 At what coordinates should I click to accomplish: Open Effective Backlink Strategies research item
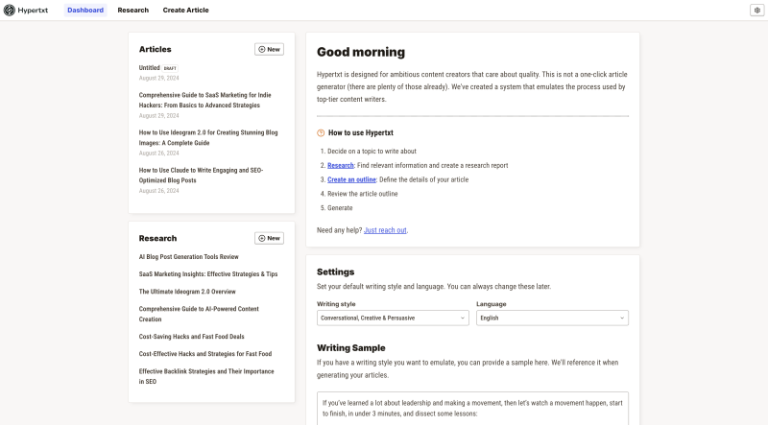[206, 376]
